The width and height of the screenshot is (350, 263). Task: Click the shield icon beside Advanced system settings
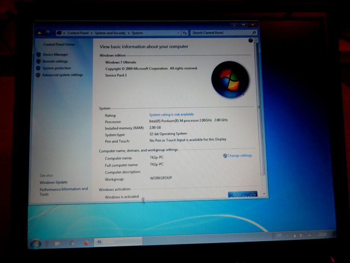click(38, 75)
